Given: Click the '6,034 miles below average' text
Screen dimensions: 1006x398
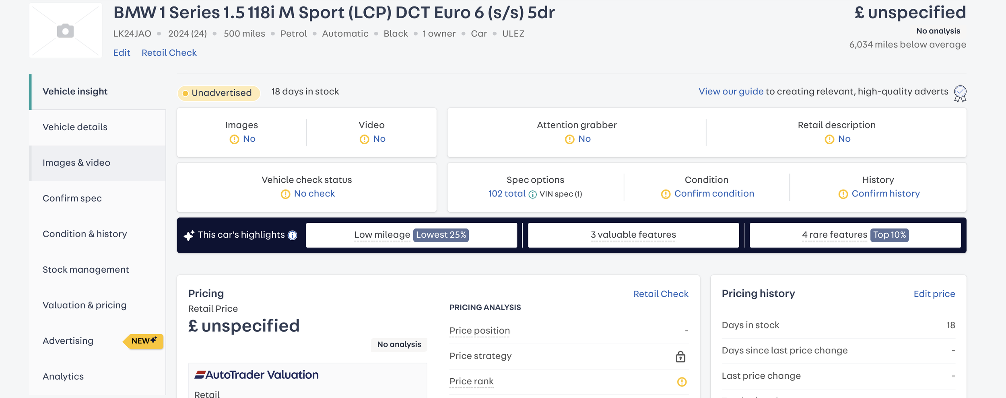Looking at the screenshot, I should [x=907, y=45].
